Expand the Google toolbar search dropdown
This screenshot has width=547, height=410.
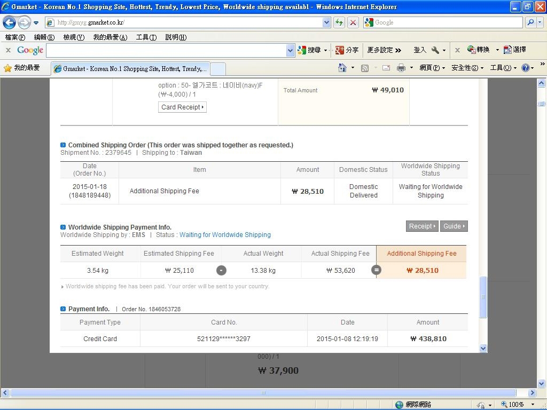coord(290,51)
